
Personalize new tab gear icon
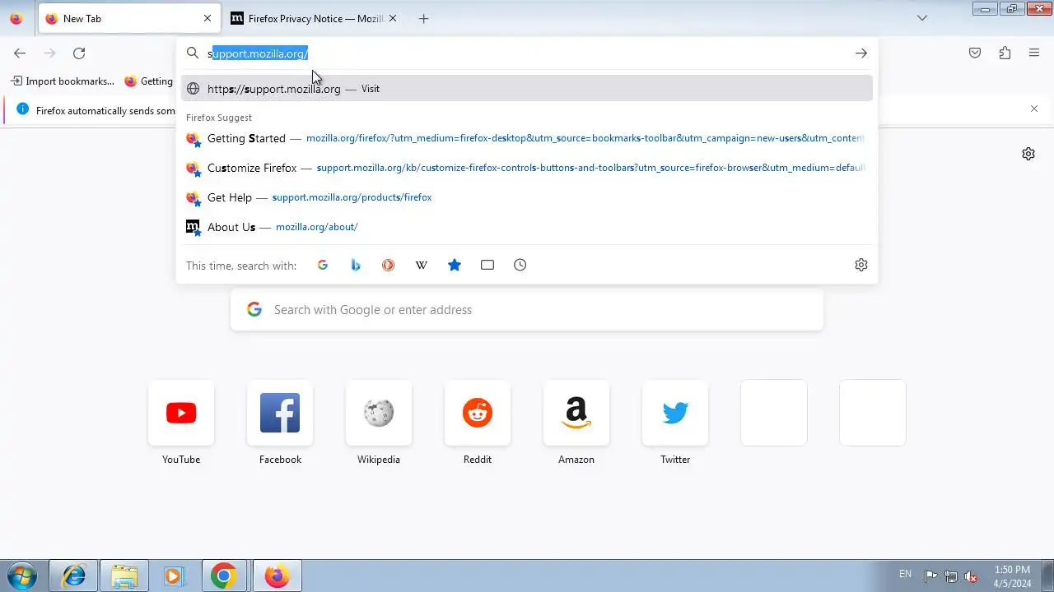click(x=1028, y=154)
